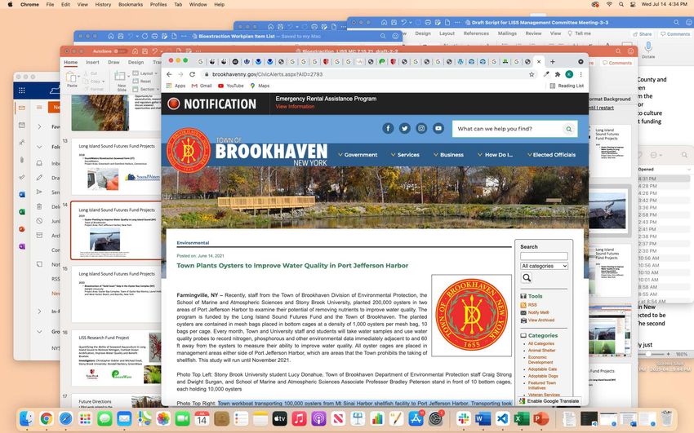
Task: Launch Slack from the Dock
Action: 464,418
